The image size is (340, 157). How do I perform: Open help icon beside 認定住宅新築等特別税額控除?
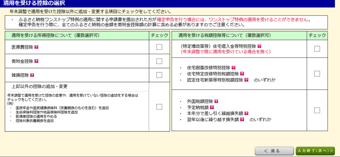246,80
